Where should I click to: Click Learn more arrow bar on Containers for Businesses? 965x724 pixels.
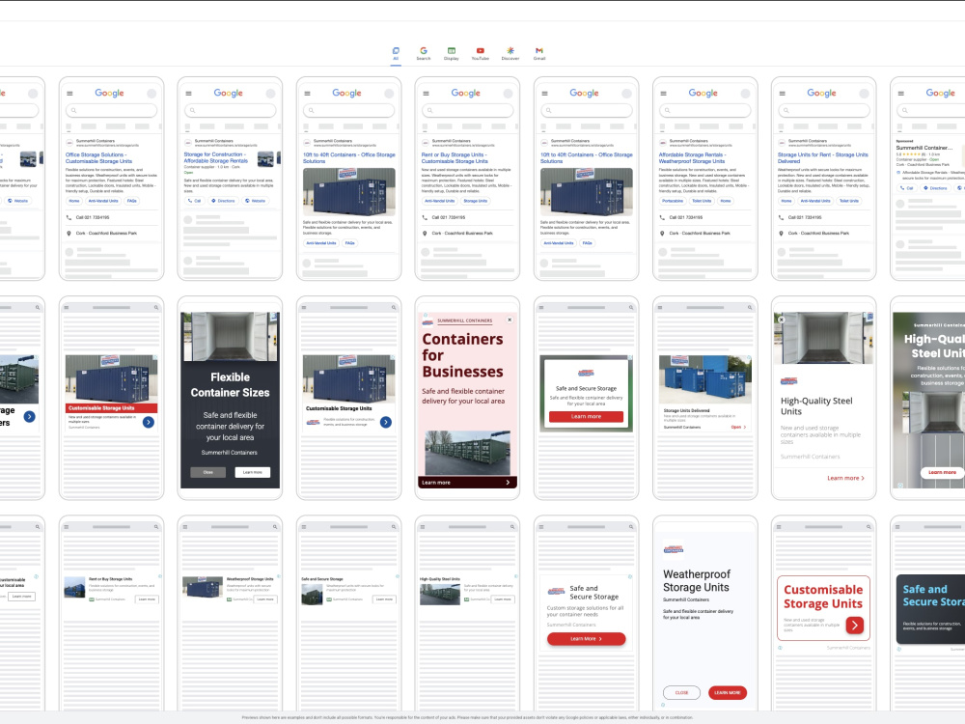point(467,483)
